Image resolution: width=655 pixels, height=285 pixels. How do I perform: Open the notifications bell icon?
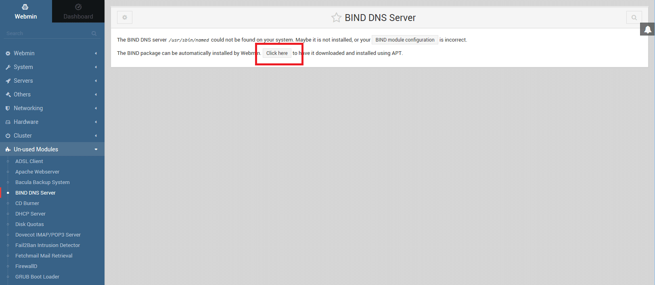(647, 29)
